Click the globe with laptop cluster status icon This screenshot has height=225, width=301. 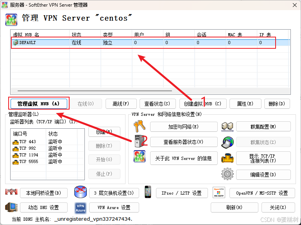(228, 143)
